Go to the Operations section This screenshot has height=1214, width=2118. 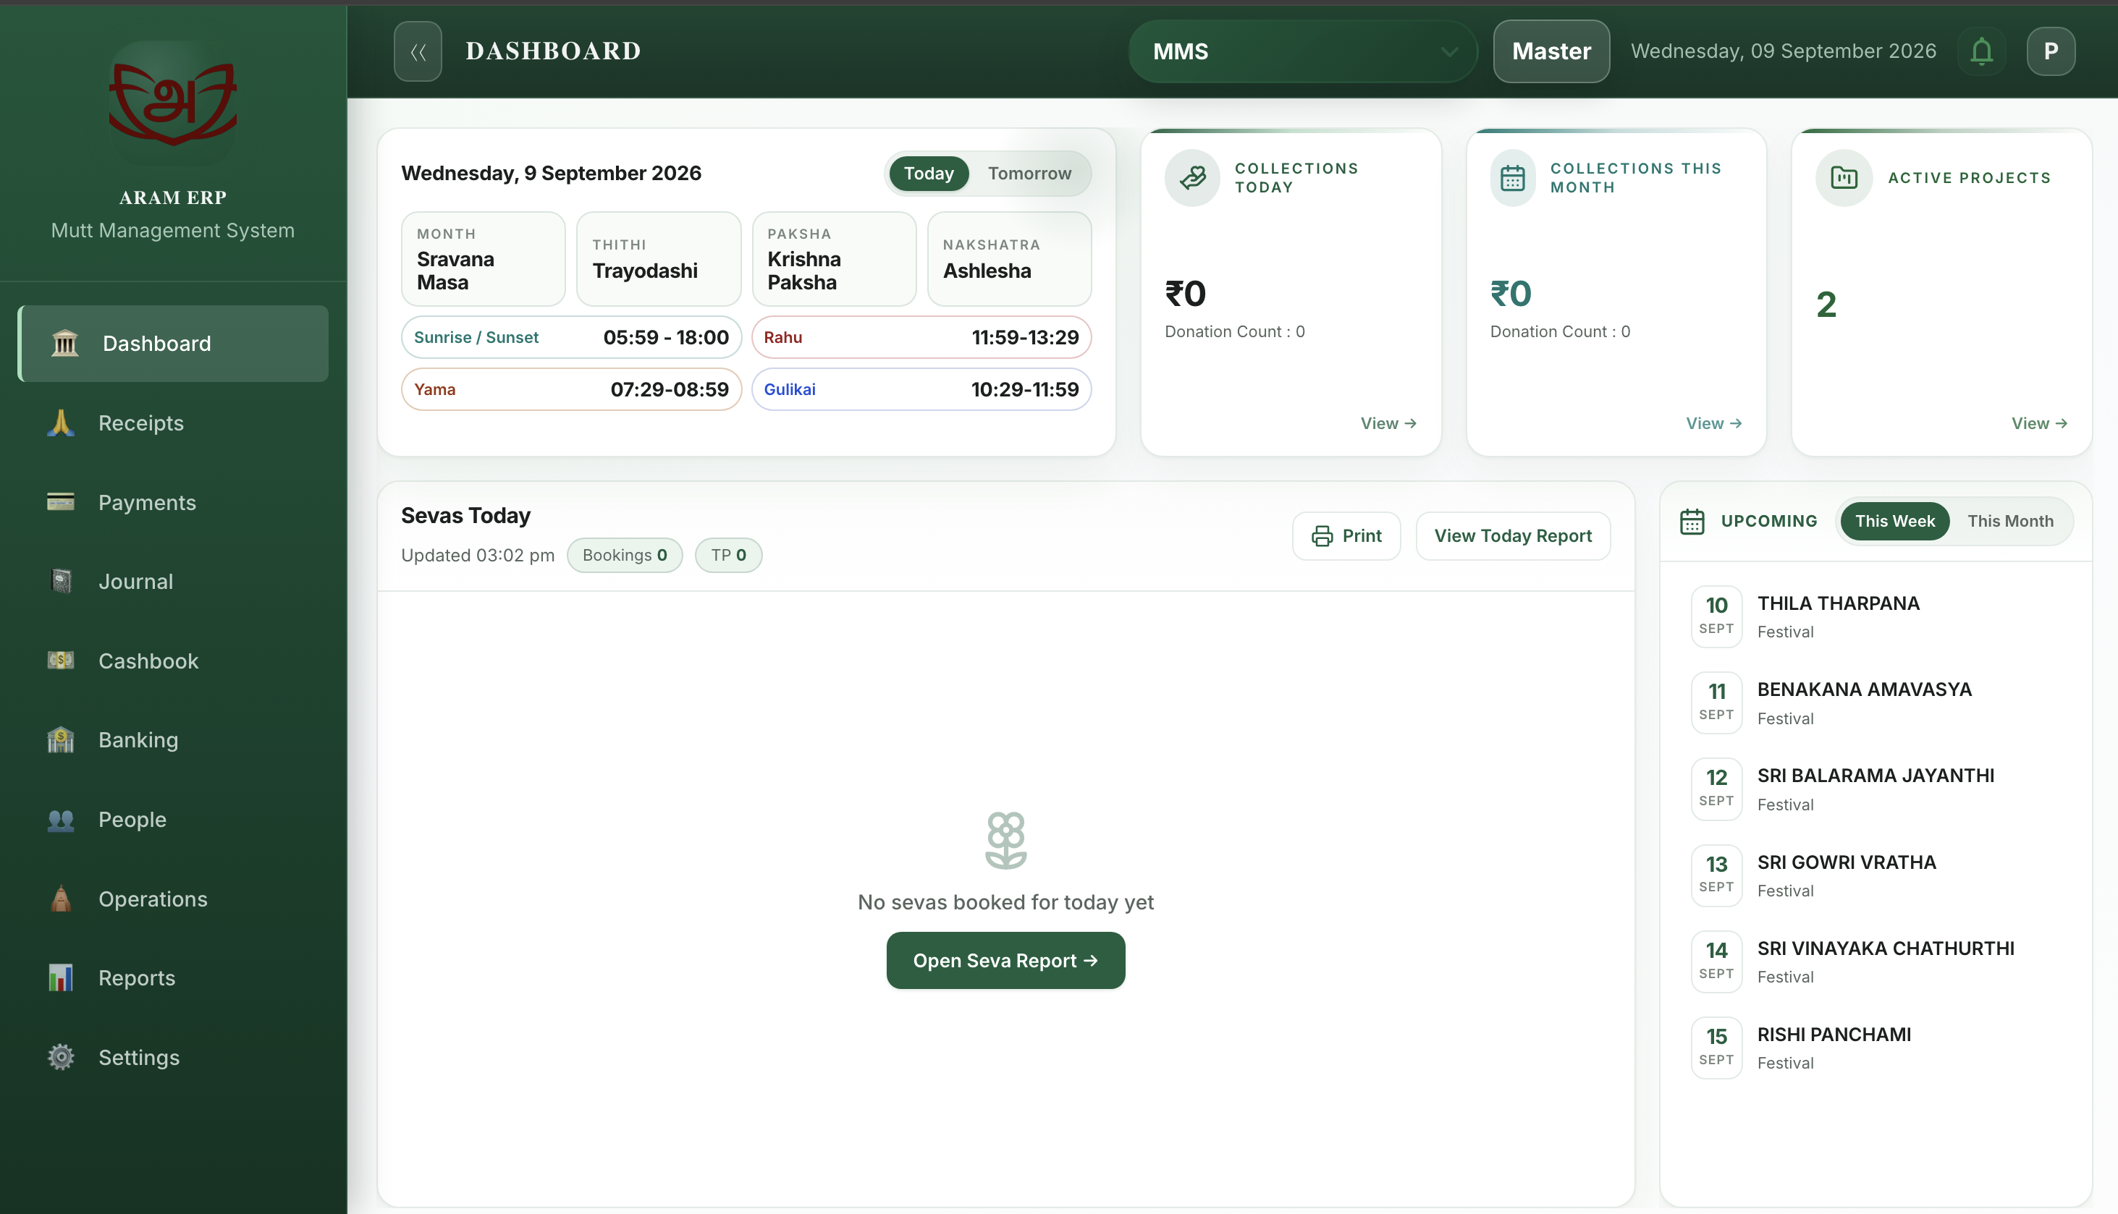point(173,899)
